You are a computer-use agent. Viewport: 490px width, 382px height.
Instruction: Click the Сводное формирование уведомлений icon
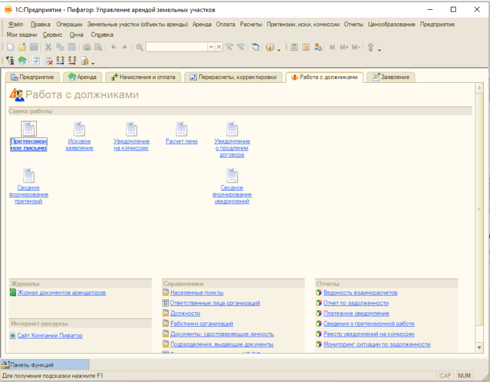point(232,176)
